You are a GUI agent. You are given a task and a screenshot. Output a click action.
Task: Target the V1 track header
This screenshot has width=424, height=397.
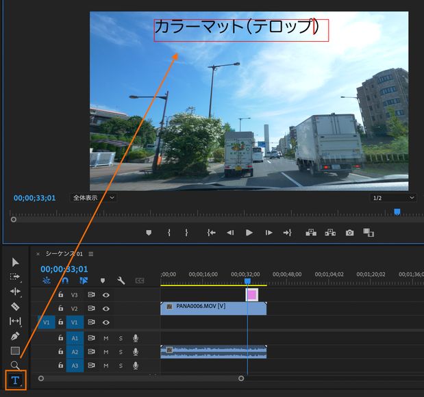pos(75,322)
